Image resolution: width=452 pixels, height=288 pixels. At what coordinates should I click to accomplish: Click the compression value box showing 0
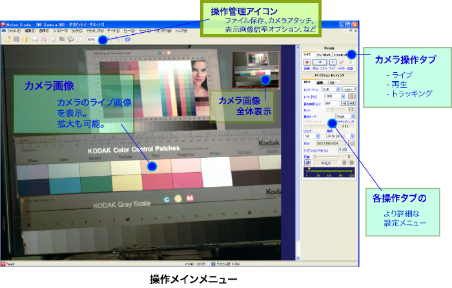tap(349, 157)
